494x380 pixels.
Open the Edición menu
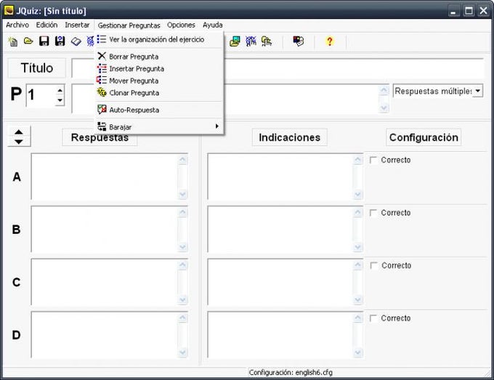(x=46, y=25)
